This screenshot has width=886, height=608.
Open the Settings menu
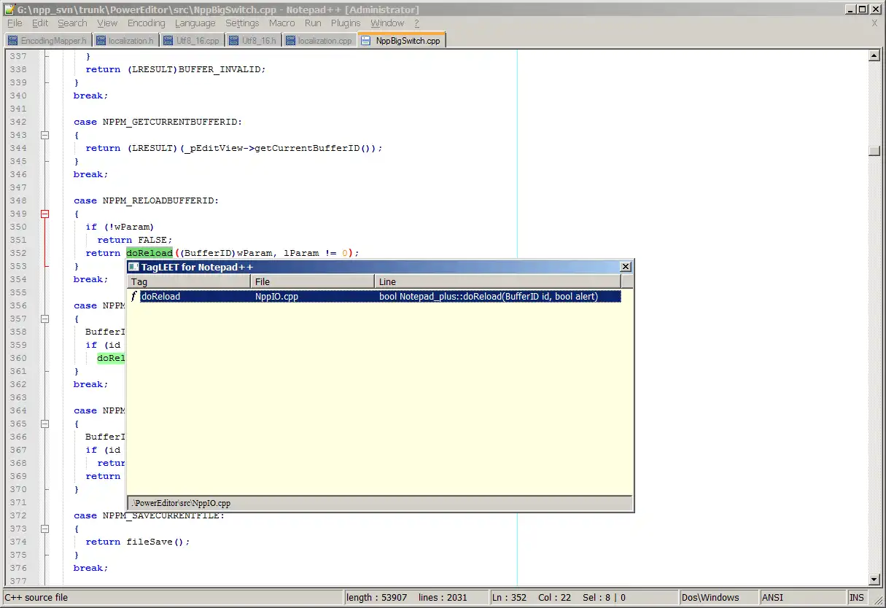coord(242,23)
